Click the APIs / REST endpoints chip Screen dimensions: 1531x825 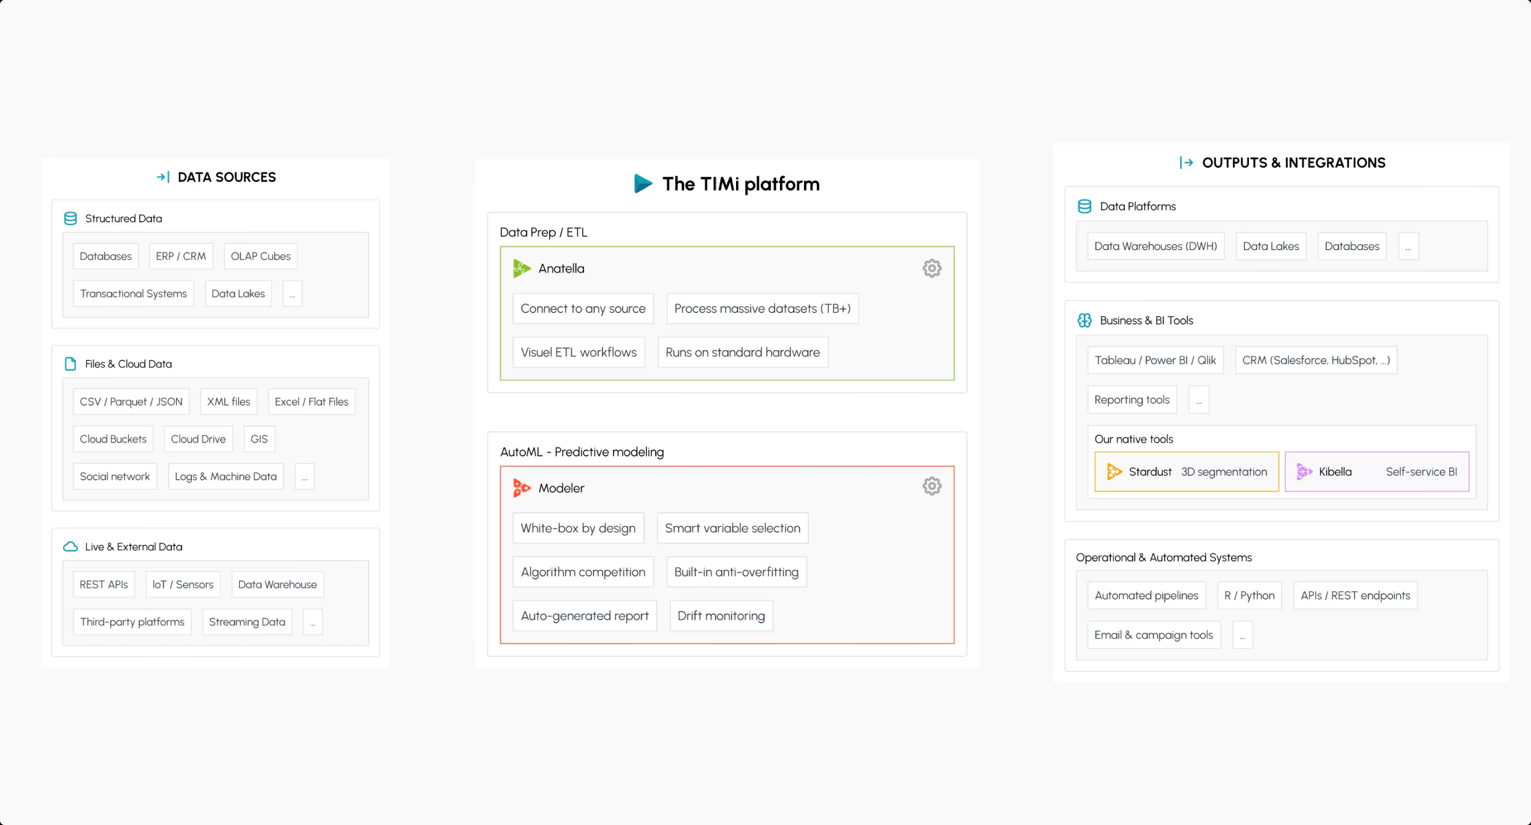pos(1355,595)
